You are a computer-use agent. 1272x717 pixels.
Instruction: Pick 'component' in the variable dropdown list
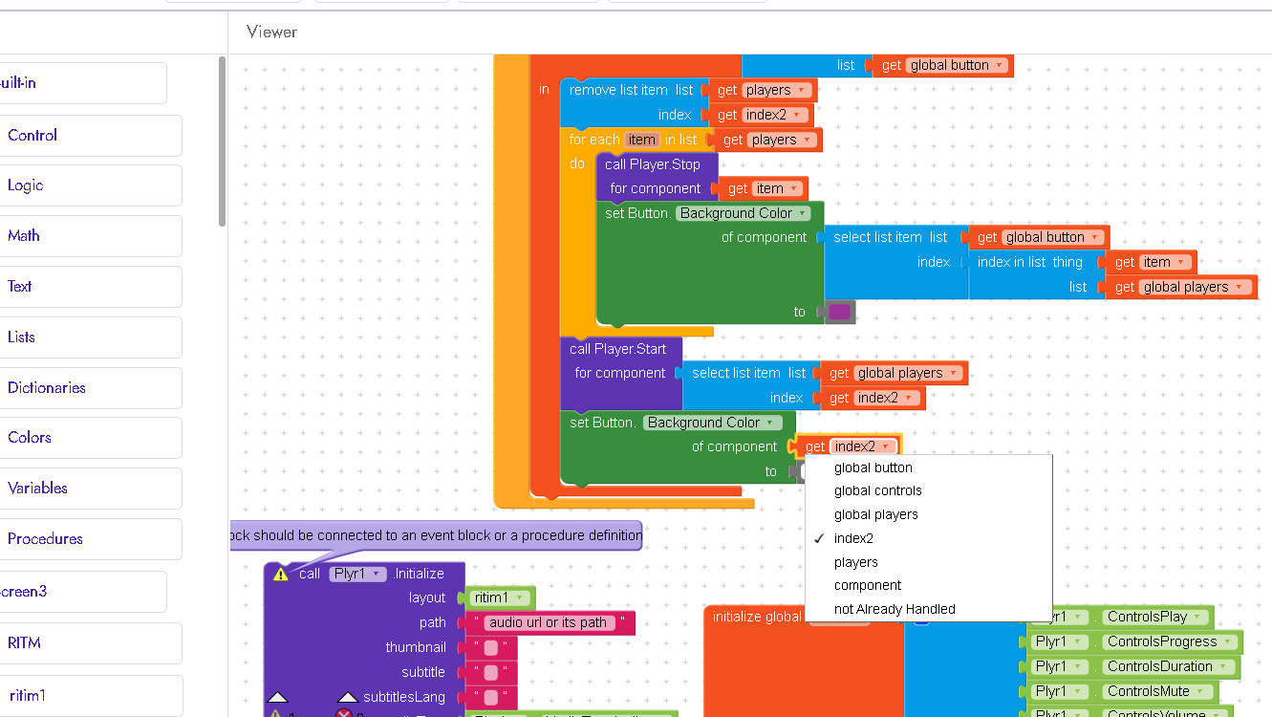pos(868,585)
